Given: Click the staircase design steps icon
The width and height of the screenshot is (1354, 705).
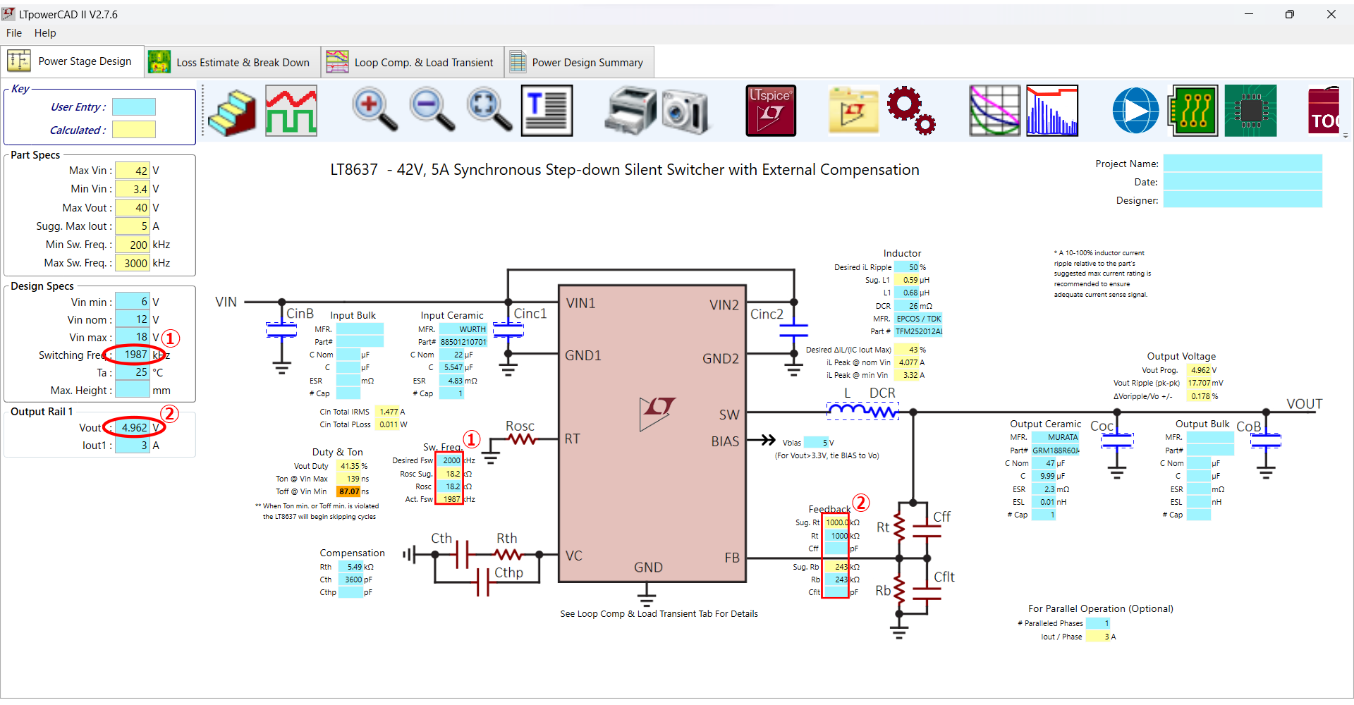Looking at the screenshot, I should (232, 111).
